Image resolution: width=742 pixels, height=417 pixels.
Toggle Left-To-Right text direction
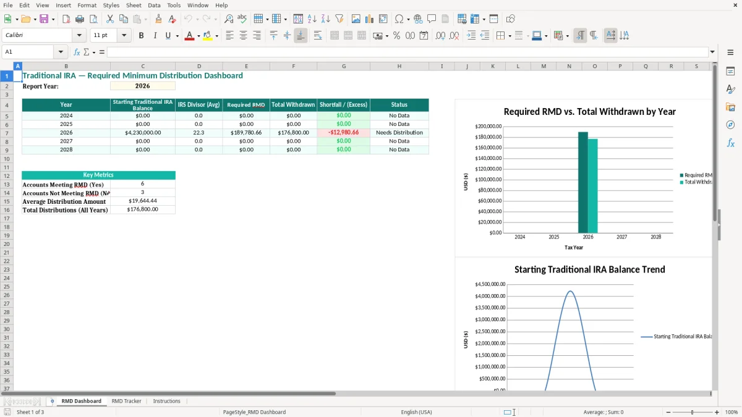pos(579,36)
